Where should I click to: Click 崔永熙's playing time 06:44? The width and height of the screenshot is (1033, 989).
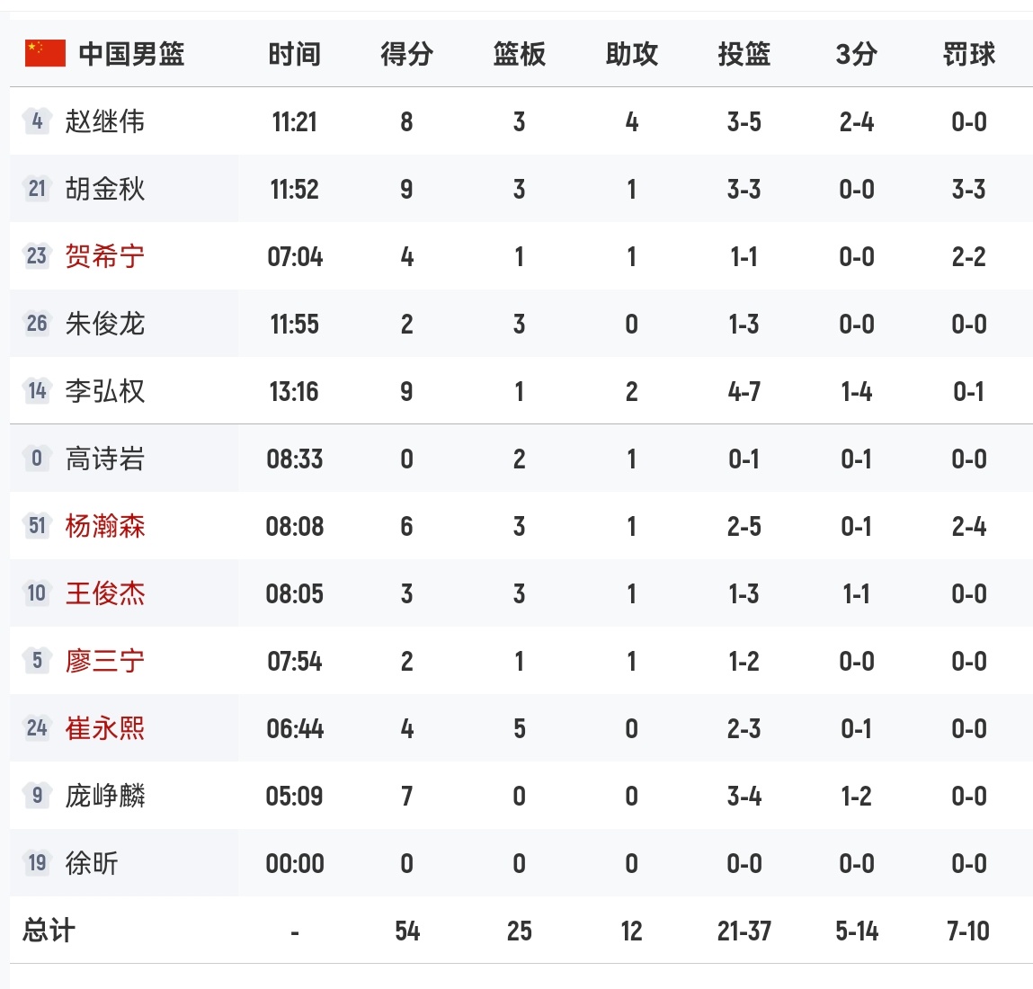(x=295, y=729)
